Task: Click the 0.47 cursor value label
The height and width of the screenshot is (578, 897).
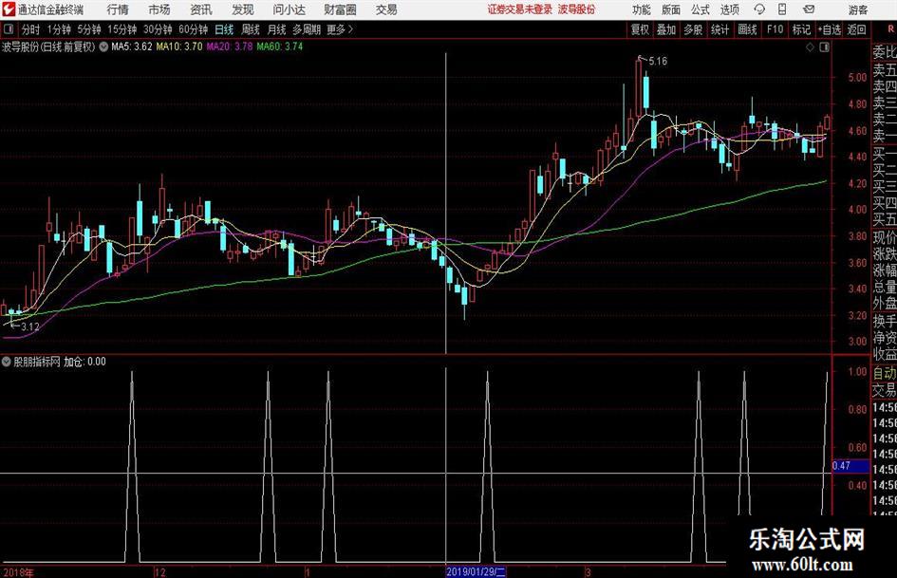Action: click(x=850, y=466)
